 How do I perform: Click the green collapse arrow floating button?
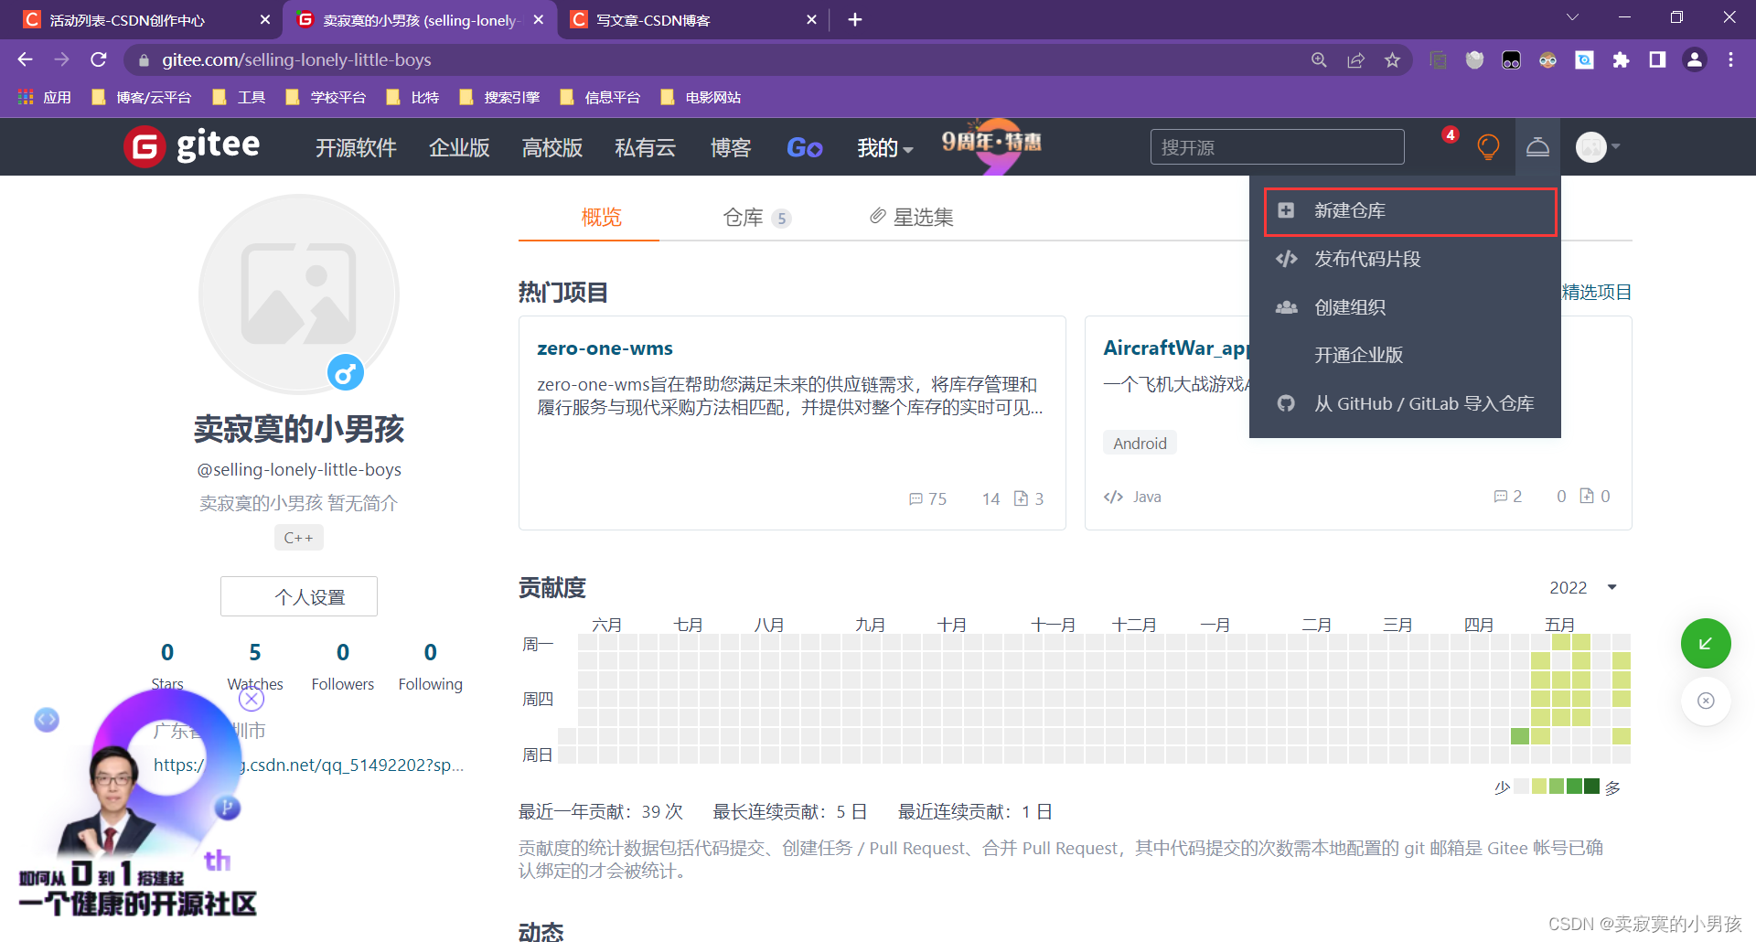click(1706, 644)
